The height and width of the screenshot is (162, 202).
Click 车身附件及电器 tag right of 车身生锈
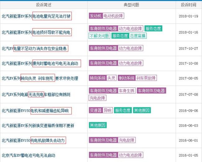tap(151, 91)
